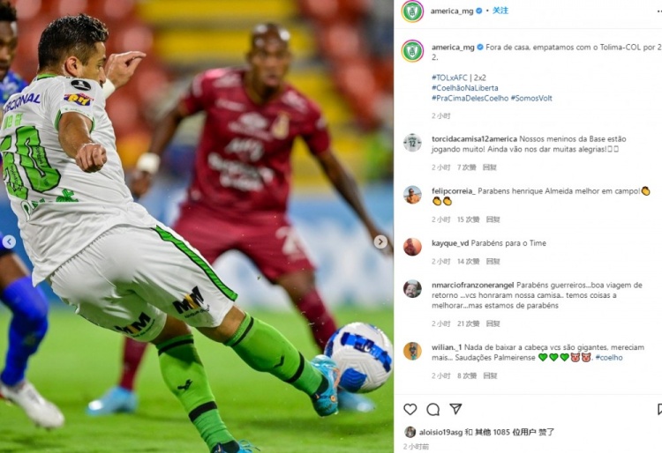Reply to torcidacamisa12america's comment

(489, 167)
